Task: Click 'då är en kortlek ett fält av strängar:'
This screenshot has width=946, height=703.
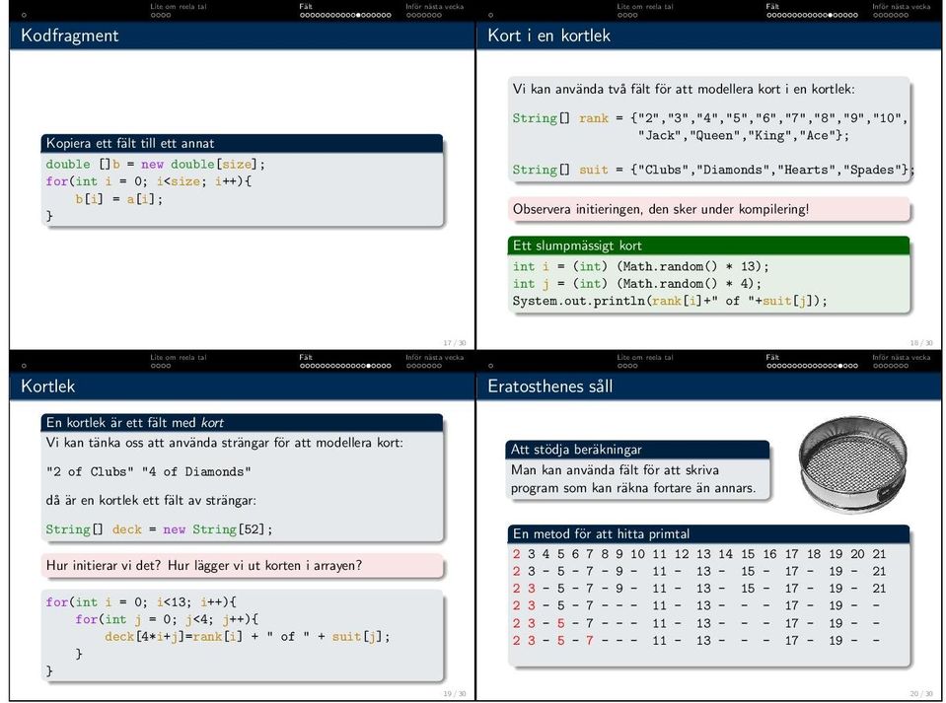Action: [x=151, y=501]
